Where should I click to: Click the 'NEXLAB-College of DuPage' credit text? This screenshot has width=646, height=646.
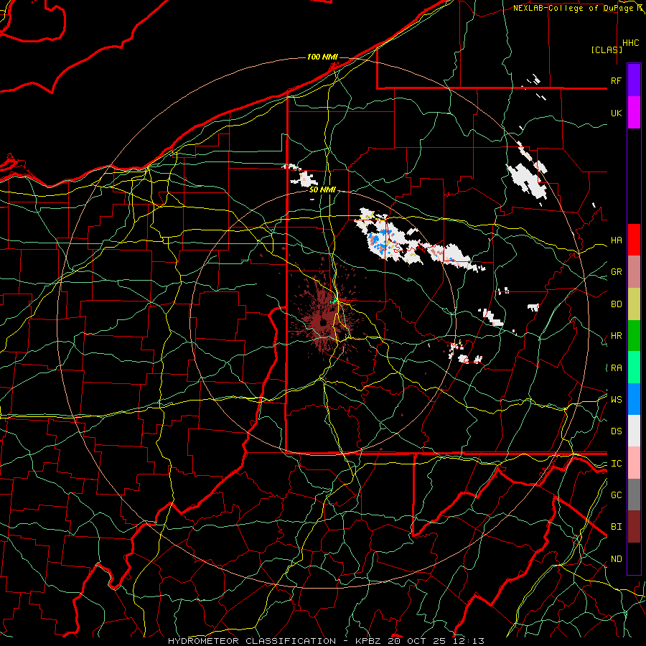point(572,8)
